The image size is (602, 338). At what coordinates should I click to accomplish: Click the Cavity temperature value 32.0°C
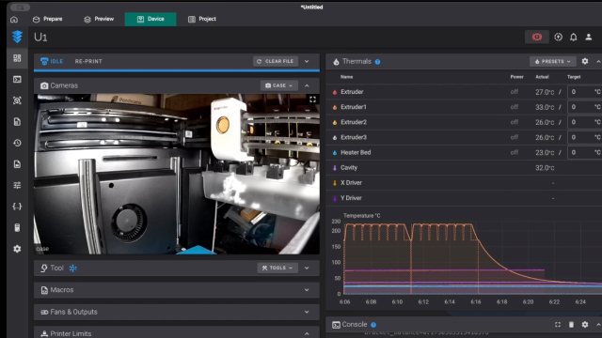(545, 168)
